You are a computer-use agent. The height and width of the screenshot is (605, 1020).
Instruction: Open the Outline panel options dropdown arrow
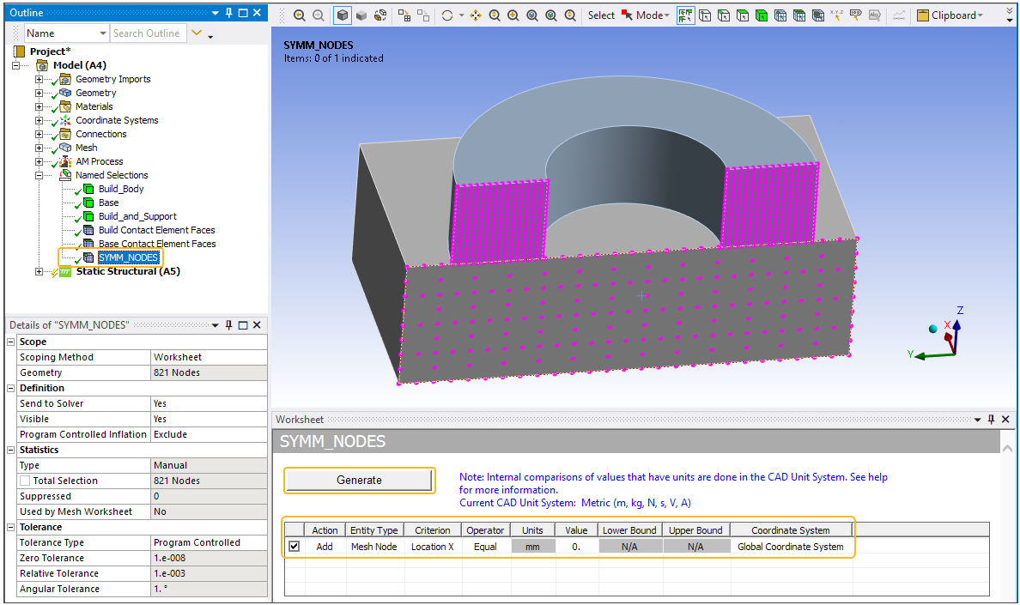click(x=216, y=13)
